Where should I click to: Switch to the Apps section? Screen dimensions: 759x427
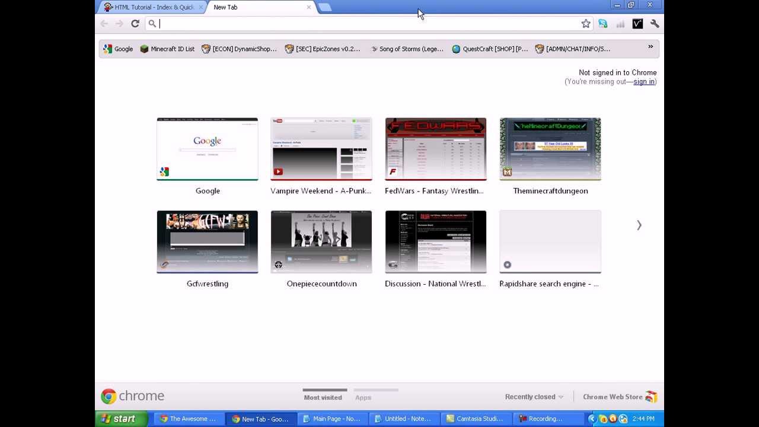click(x=363, y=397)
